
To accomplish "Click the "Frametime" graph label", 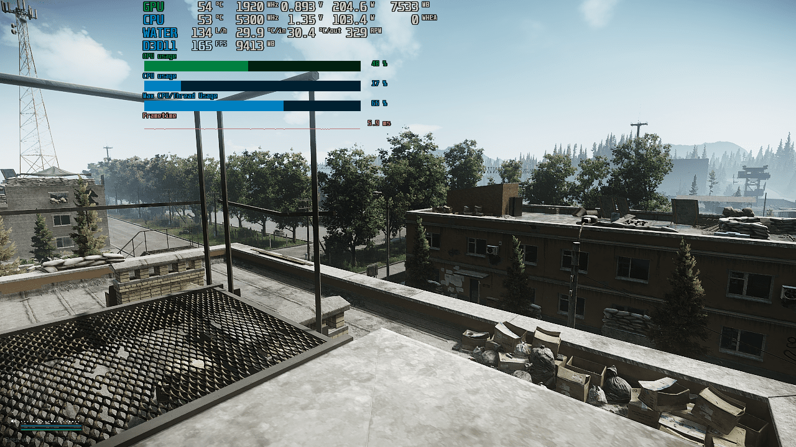I will tap(159, 116).
